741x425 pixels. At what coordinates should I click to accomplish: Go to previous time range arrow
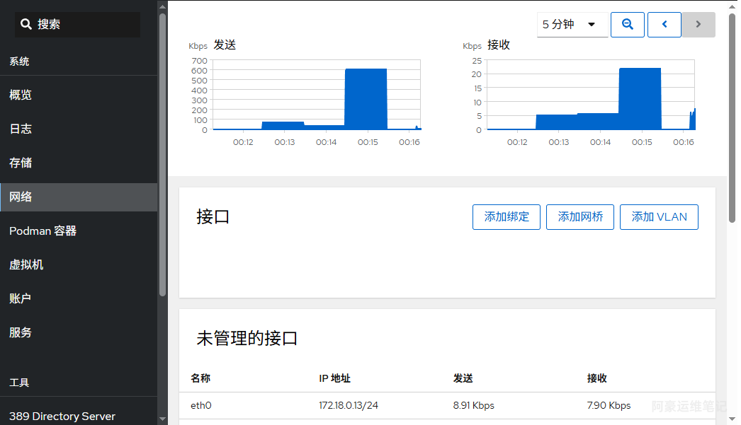pos(664,25)
